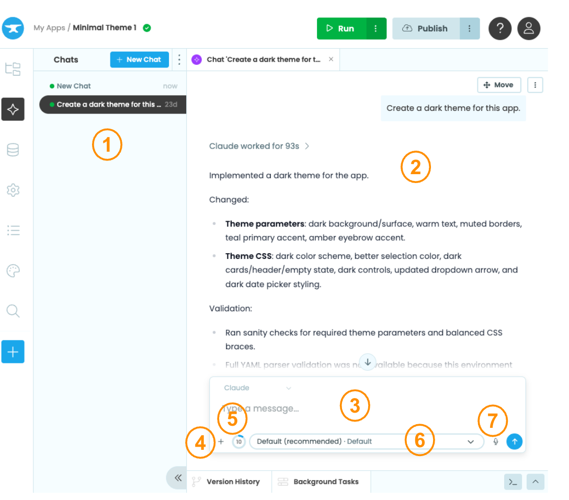Select the 'New Chat' item in chats list

click(113, 86)
